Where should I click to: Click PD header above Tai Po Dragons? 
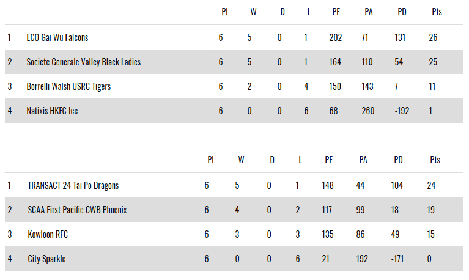coord(398,160)
